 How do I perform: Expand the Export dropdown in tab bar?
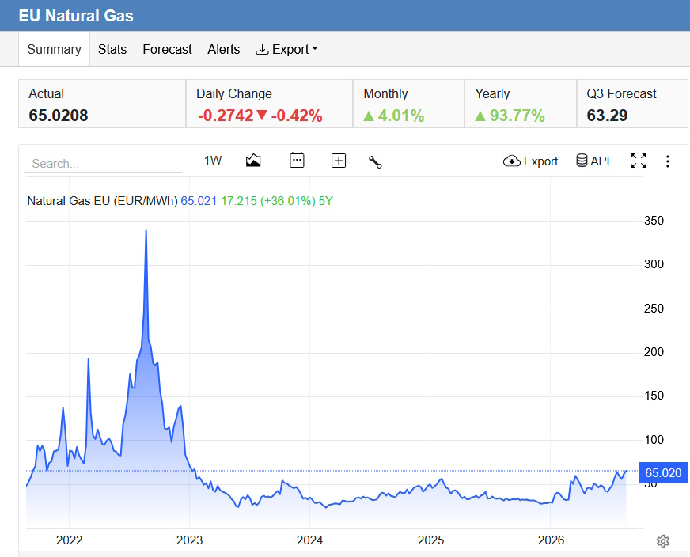tap(286, 49)
